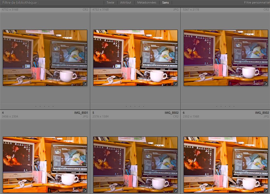Image resolution: width=270 pixels, height=194 pixels.
Task: Click rating dots under the 4752 x 3168 JPG photo
Action: pyautogui.click(x=135, y=106)
